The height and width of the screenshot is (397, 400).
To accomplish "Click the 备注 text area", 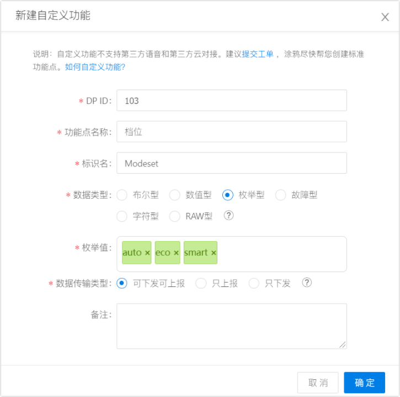I will tap(232, 326).
